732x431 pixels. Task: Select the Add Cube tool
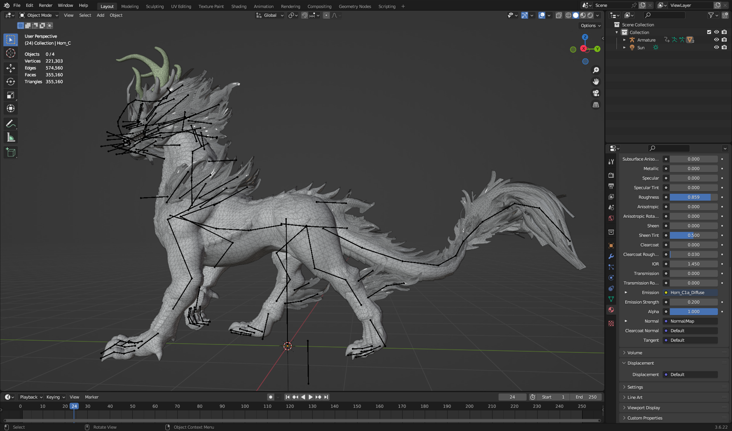[11, 153]
